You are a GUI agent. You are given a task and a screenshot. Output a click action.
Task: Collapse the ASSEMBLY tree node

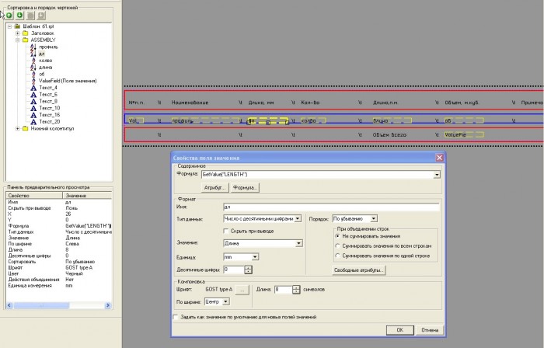point(18,40)
